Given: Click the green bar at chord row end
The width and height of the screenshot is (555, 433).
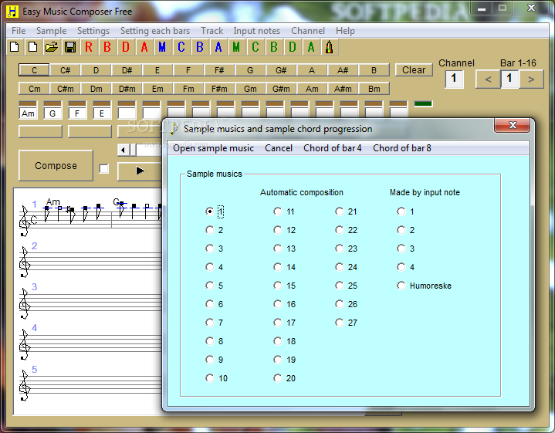Looking at the screenshot, I should (x=423, y=103).
